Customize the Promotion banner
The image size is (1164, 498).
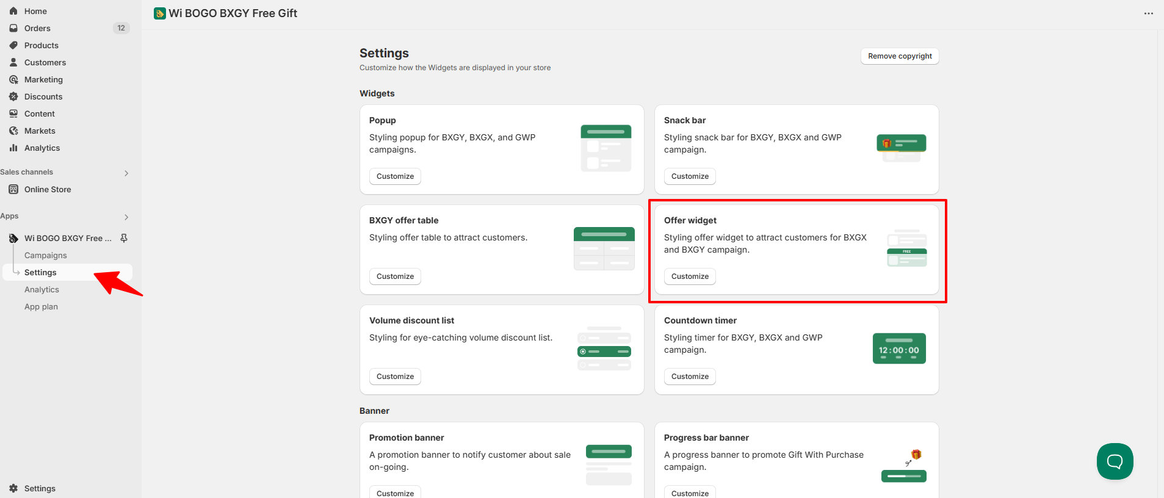(395, 493)
